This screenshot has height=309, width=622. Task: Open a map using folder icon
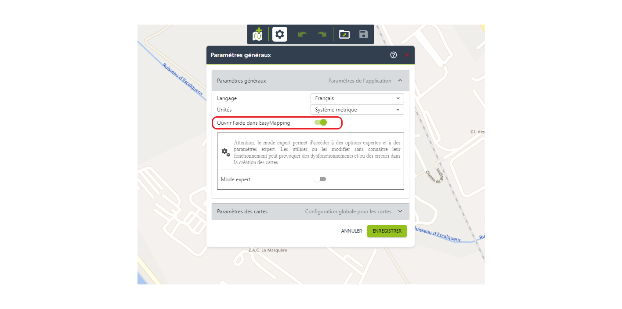click(344, 34)
